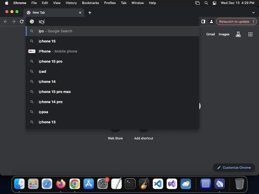The width and height of the screenshot is (259, 194).
Task: Select the 'iphone 15' suggestion
Action: pos(113,41)
